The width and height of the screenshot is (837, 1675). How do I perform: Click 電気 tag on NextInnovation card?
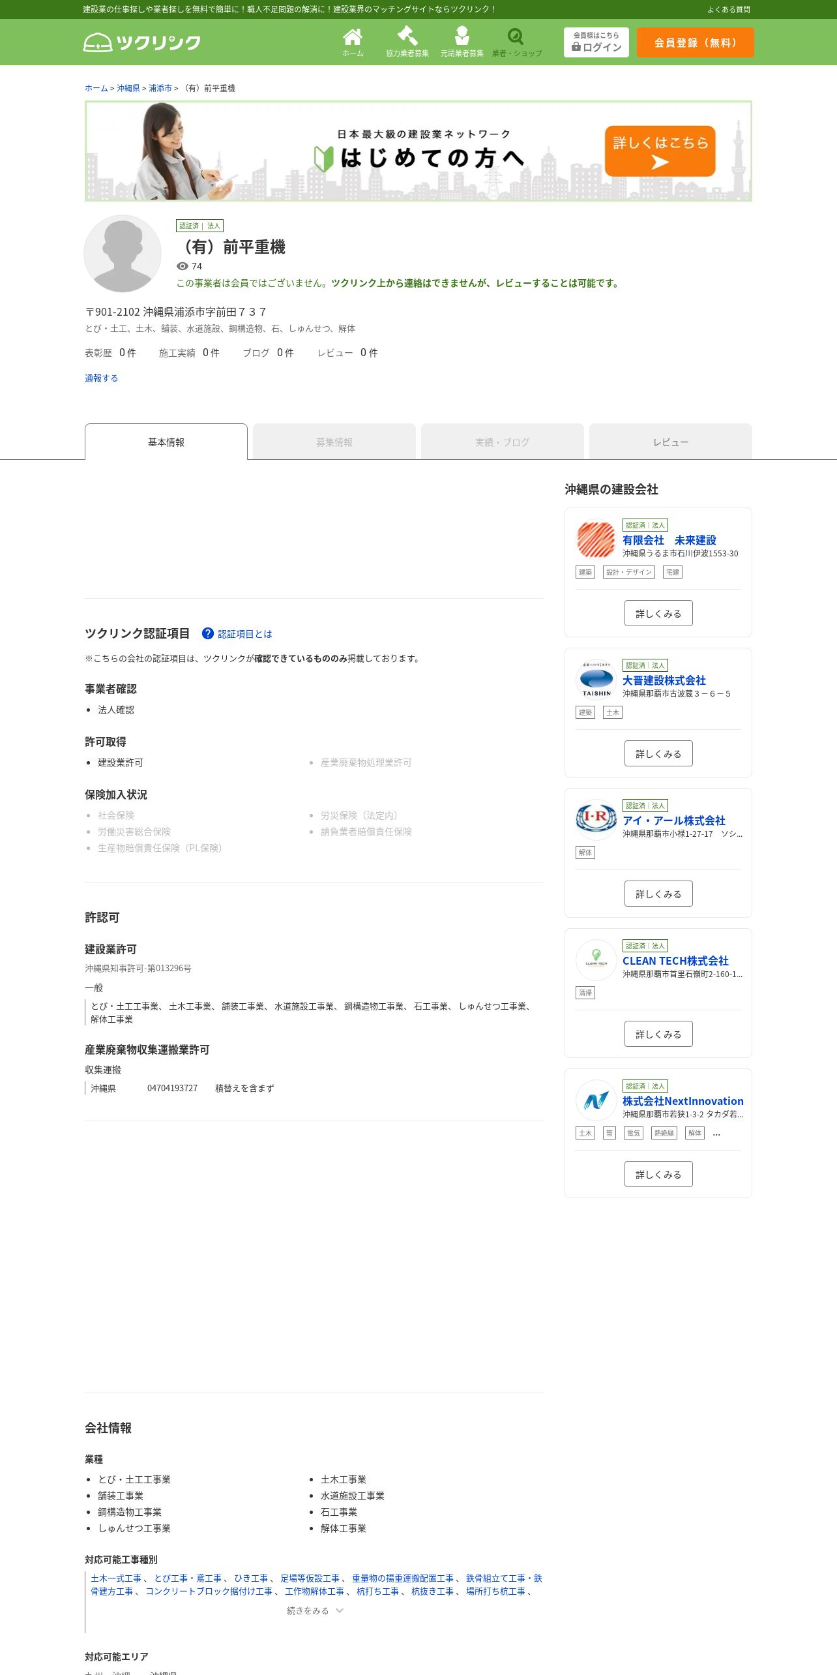click(634, 1133)
